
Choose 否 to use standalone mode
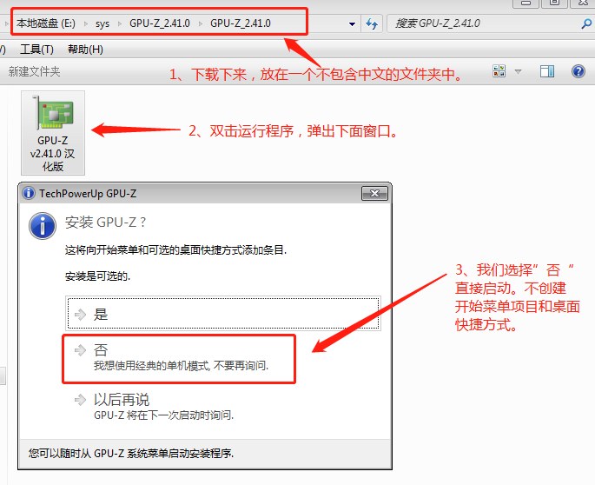coord(179,358)
